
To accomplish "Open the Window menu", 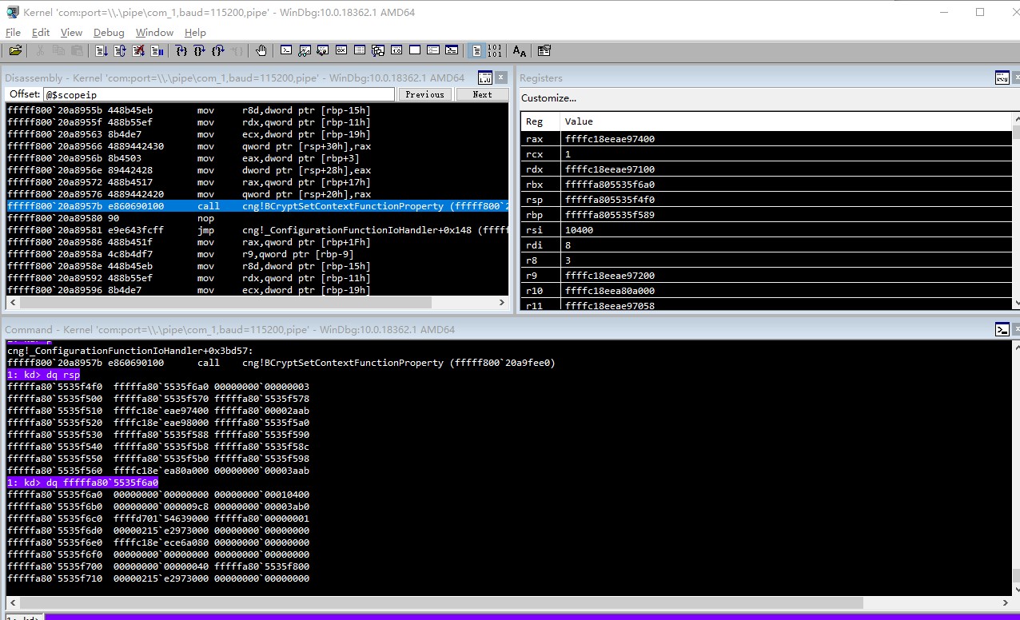I will (154, 33).
